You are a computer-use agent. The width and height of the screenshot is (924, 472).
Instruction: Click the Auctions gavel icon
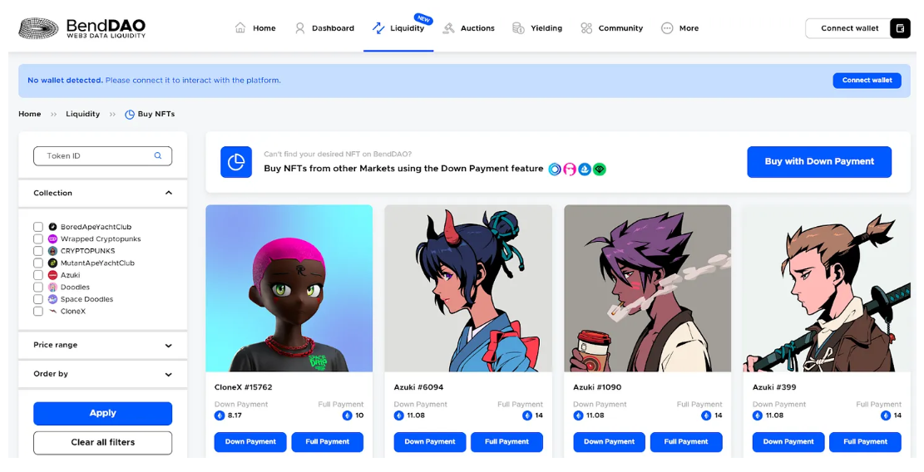click(x=448, y=27)
